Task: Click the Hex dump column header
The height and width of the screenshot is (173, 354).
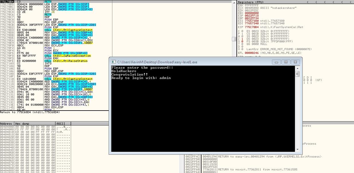Action: tap(35, 124)
